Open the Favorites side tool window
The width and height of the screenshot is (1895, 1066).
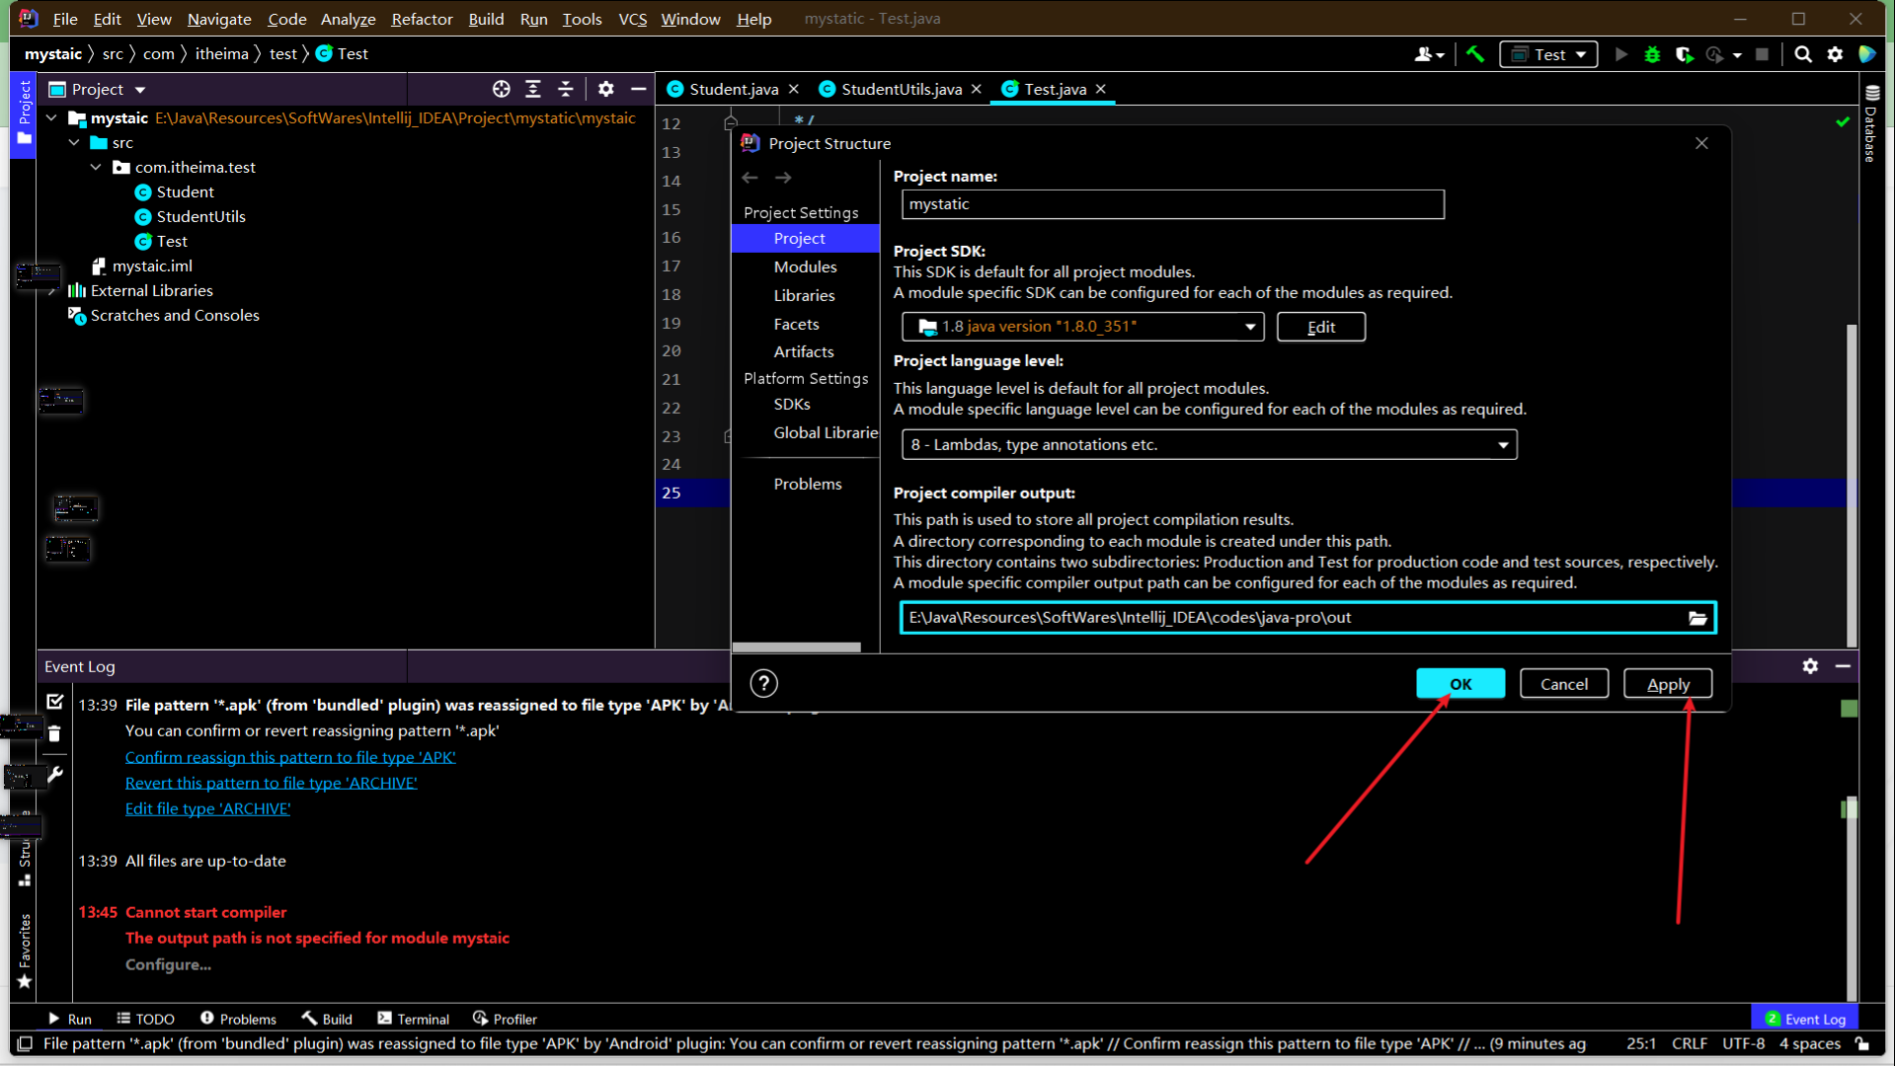25,951
